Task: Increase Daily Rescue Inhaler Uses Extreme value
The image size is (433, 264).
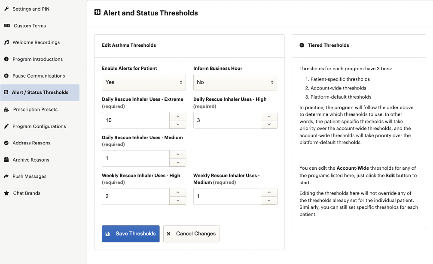Action: pyautogui.click(x=178, y=116)
